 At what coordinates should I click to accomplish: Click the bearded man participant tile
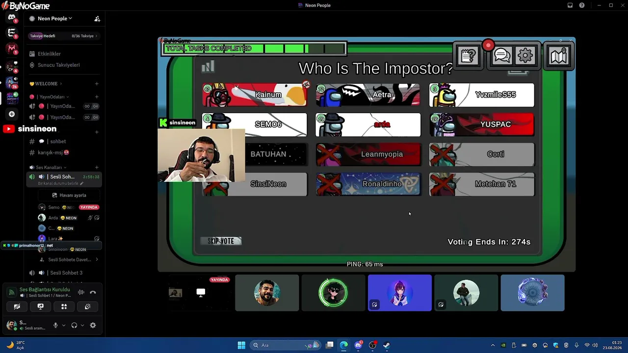[267, 293]
